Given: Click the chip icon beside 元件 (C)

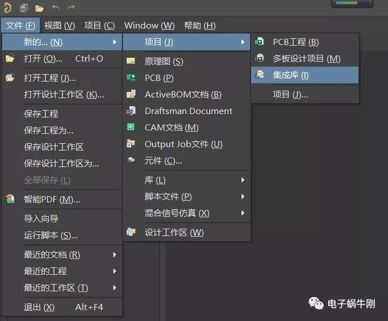Looking at the screenshot, I should click(x=131, y=160).
